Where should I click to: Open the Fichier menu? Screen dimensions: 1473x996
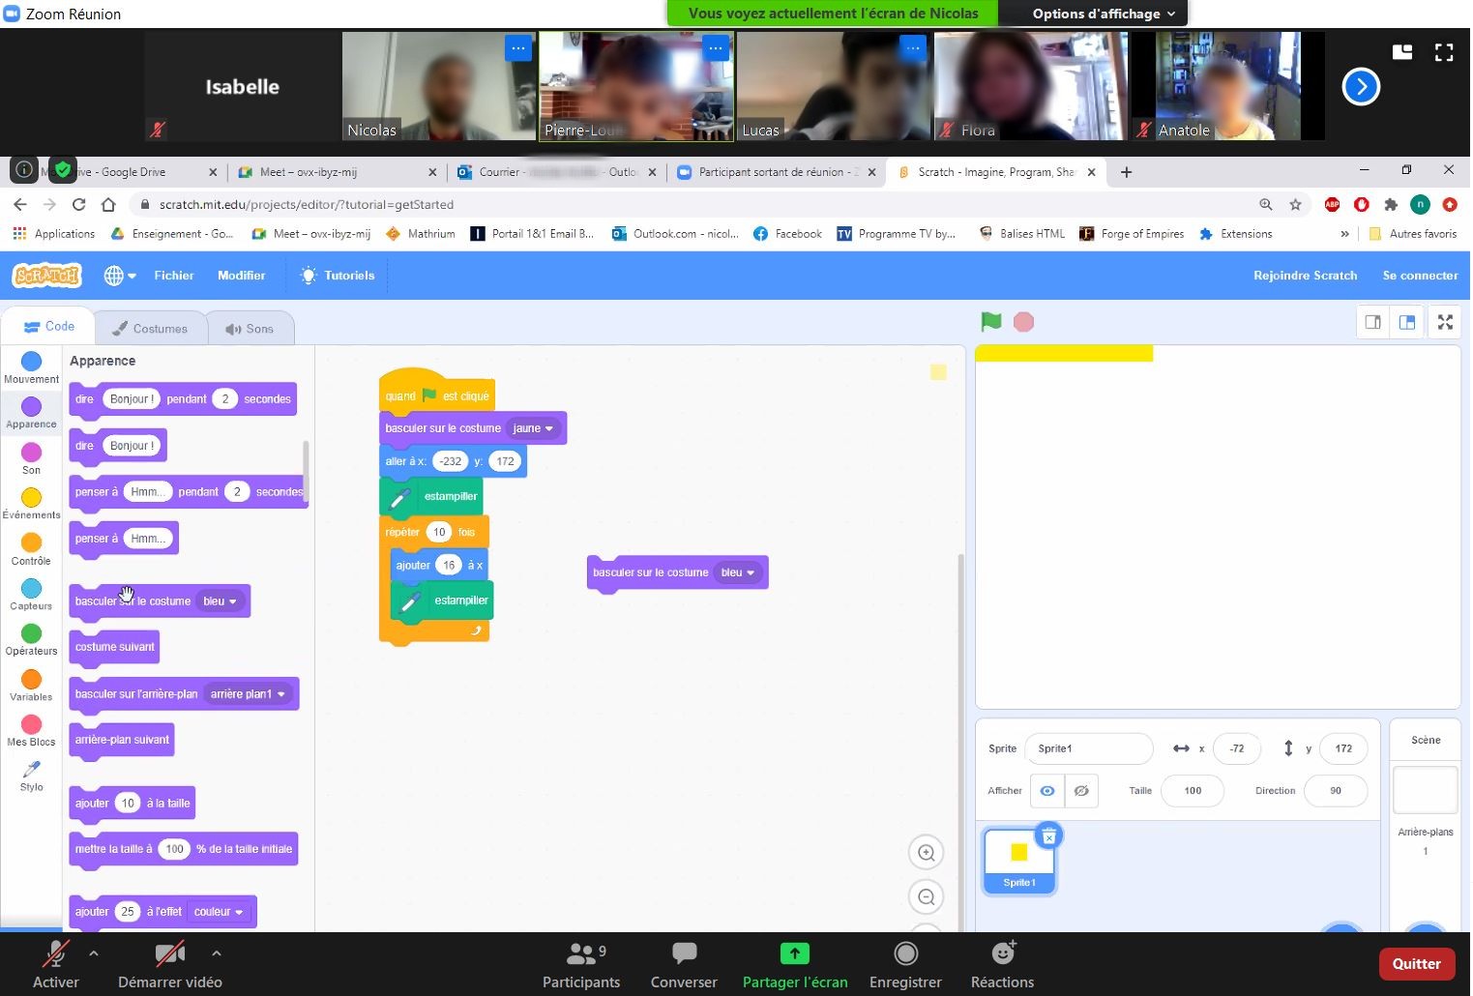coord(174,276)
